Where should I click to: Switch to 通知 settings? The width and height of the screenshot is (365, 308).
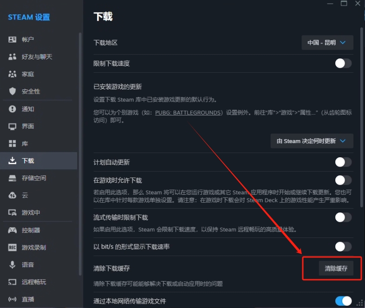[39, 109]
